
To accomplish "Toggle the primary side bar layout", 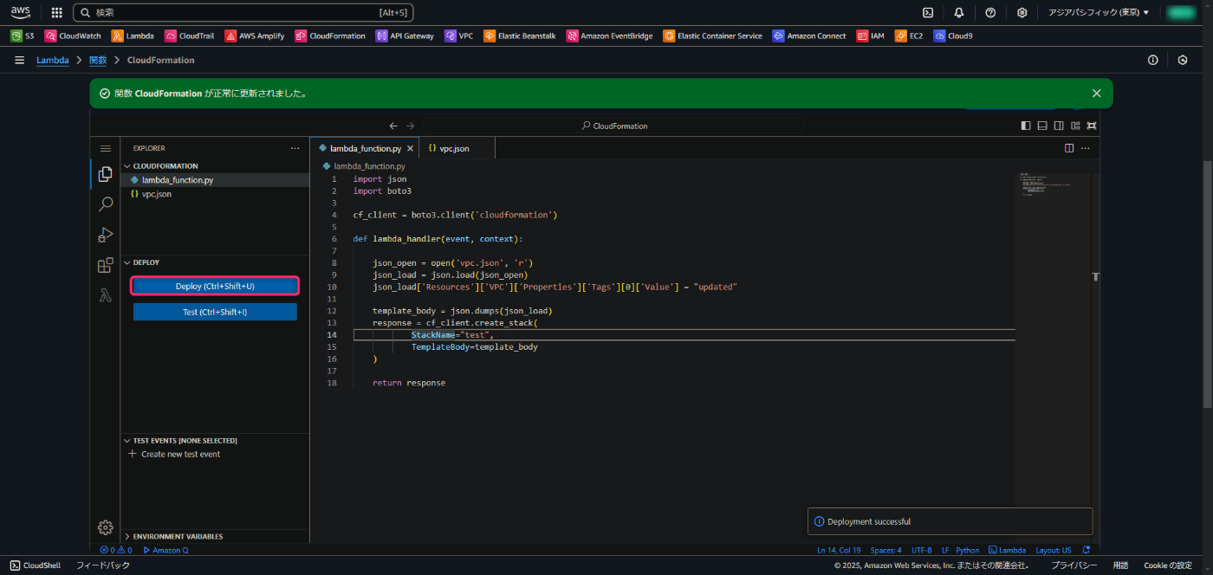I will click(1026, 126).
